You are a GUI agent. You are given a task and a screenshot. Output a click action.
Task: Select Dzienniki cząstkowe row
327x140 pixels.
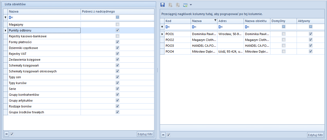tap(79, 48)
